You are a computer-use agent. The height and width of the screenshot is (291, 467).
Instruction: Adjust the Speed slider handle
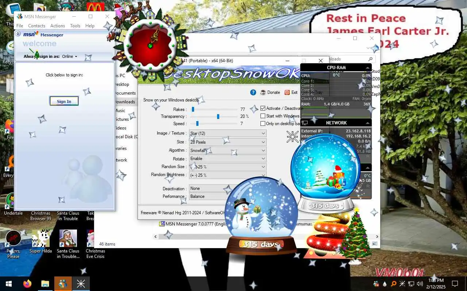click(197, 124)
